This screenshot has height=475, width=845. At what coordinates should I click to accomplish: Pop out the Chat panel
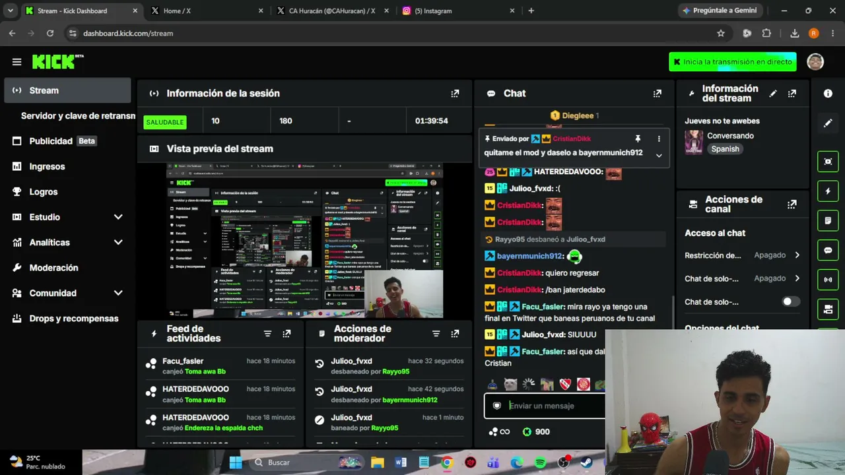[x=657, y=94]
